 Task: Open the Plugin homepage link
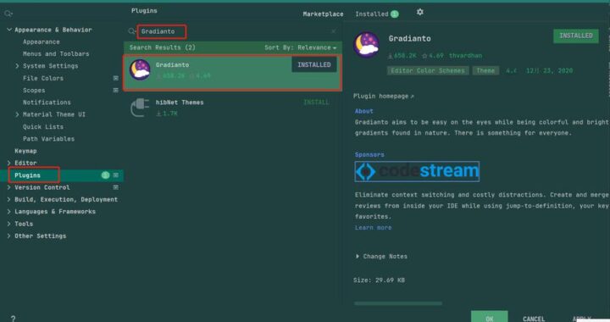coord(384,96)
